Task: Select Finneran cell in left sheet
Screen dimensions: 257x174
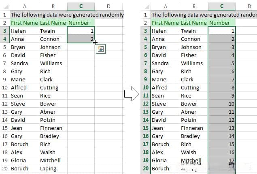Action: 53,128
